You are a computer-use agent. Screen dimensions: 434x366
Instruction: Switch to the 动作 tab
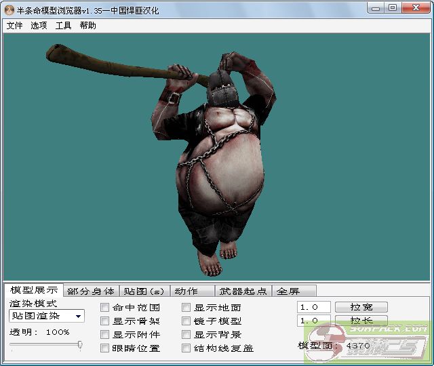coord(186,291)
